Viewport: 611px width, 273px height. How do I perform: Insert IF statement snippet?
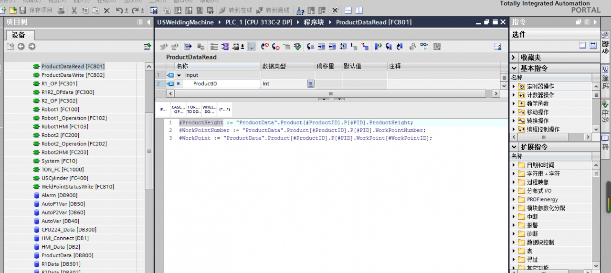click(163, 109)
